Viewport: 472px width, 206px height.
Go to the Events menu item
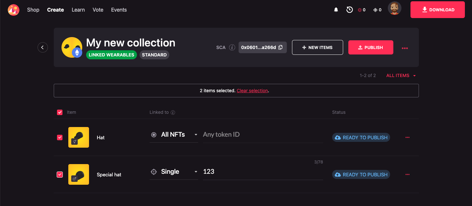click(x=119, y=10)
